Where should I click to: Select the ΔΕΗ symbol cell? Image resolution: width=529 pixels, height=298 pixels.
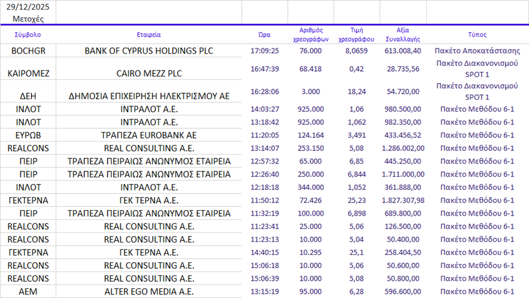[x=28, y=96]
